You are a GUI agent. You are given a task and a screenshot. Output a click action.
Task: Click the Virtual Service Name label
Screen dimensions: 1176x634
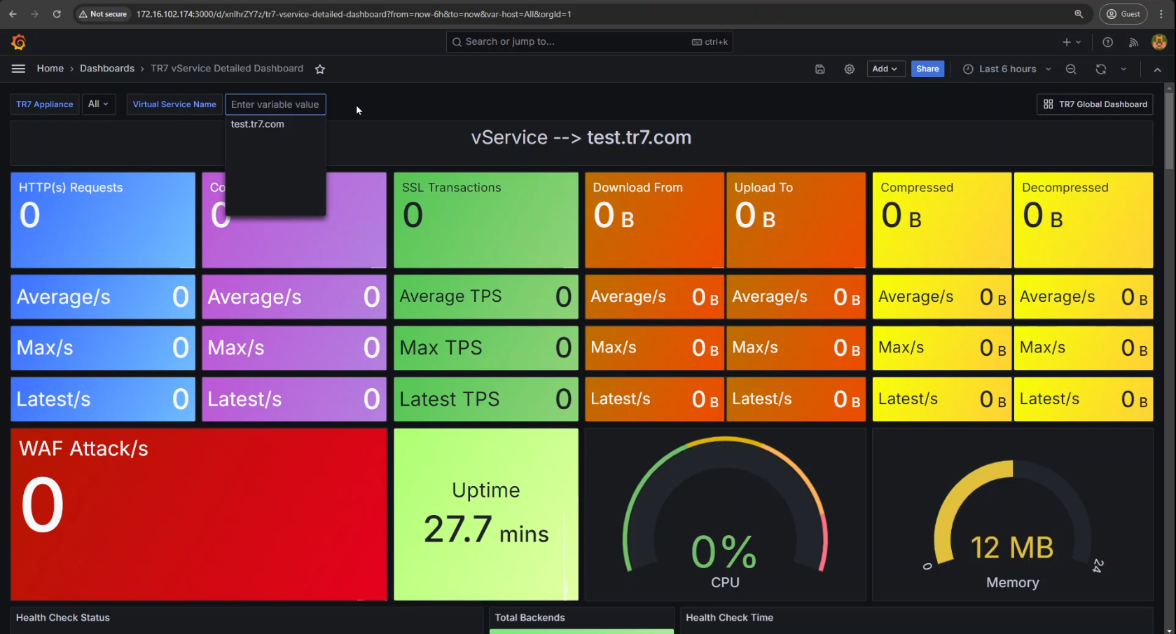(x=174, y=104)
